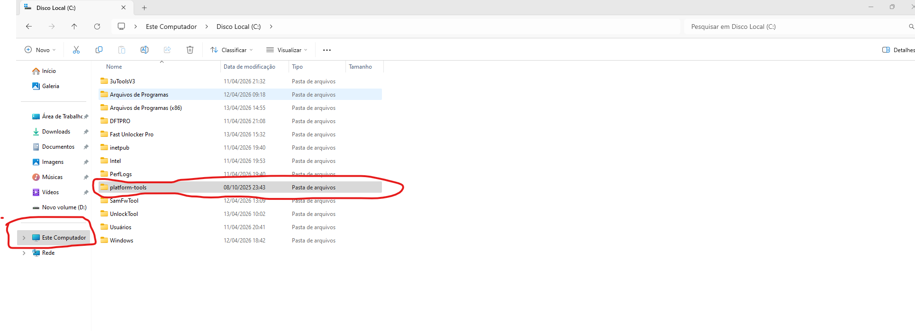
Task: Sort by Data de modificação column header
Action: click(249, 67)
